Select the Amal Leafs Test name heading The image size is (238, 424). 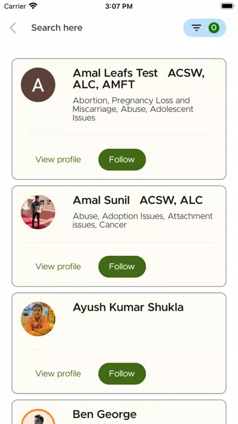pyautogui.click(x=138, y=79)
